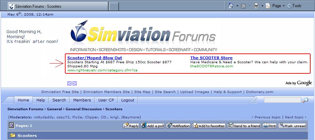The image size is (315, 140).
Task: Click the Add to favorites button
Action: tap(209, 126)
